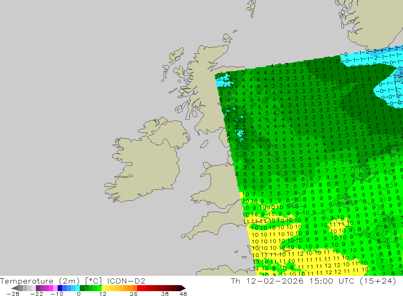The image size is (403, 296).
Task: Click the "UTC" label
Action: point(347,281)
